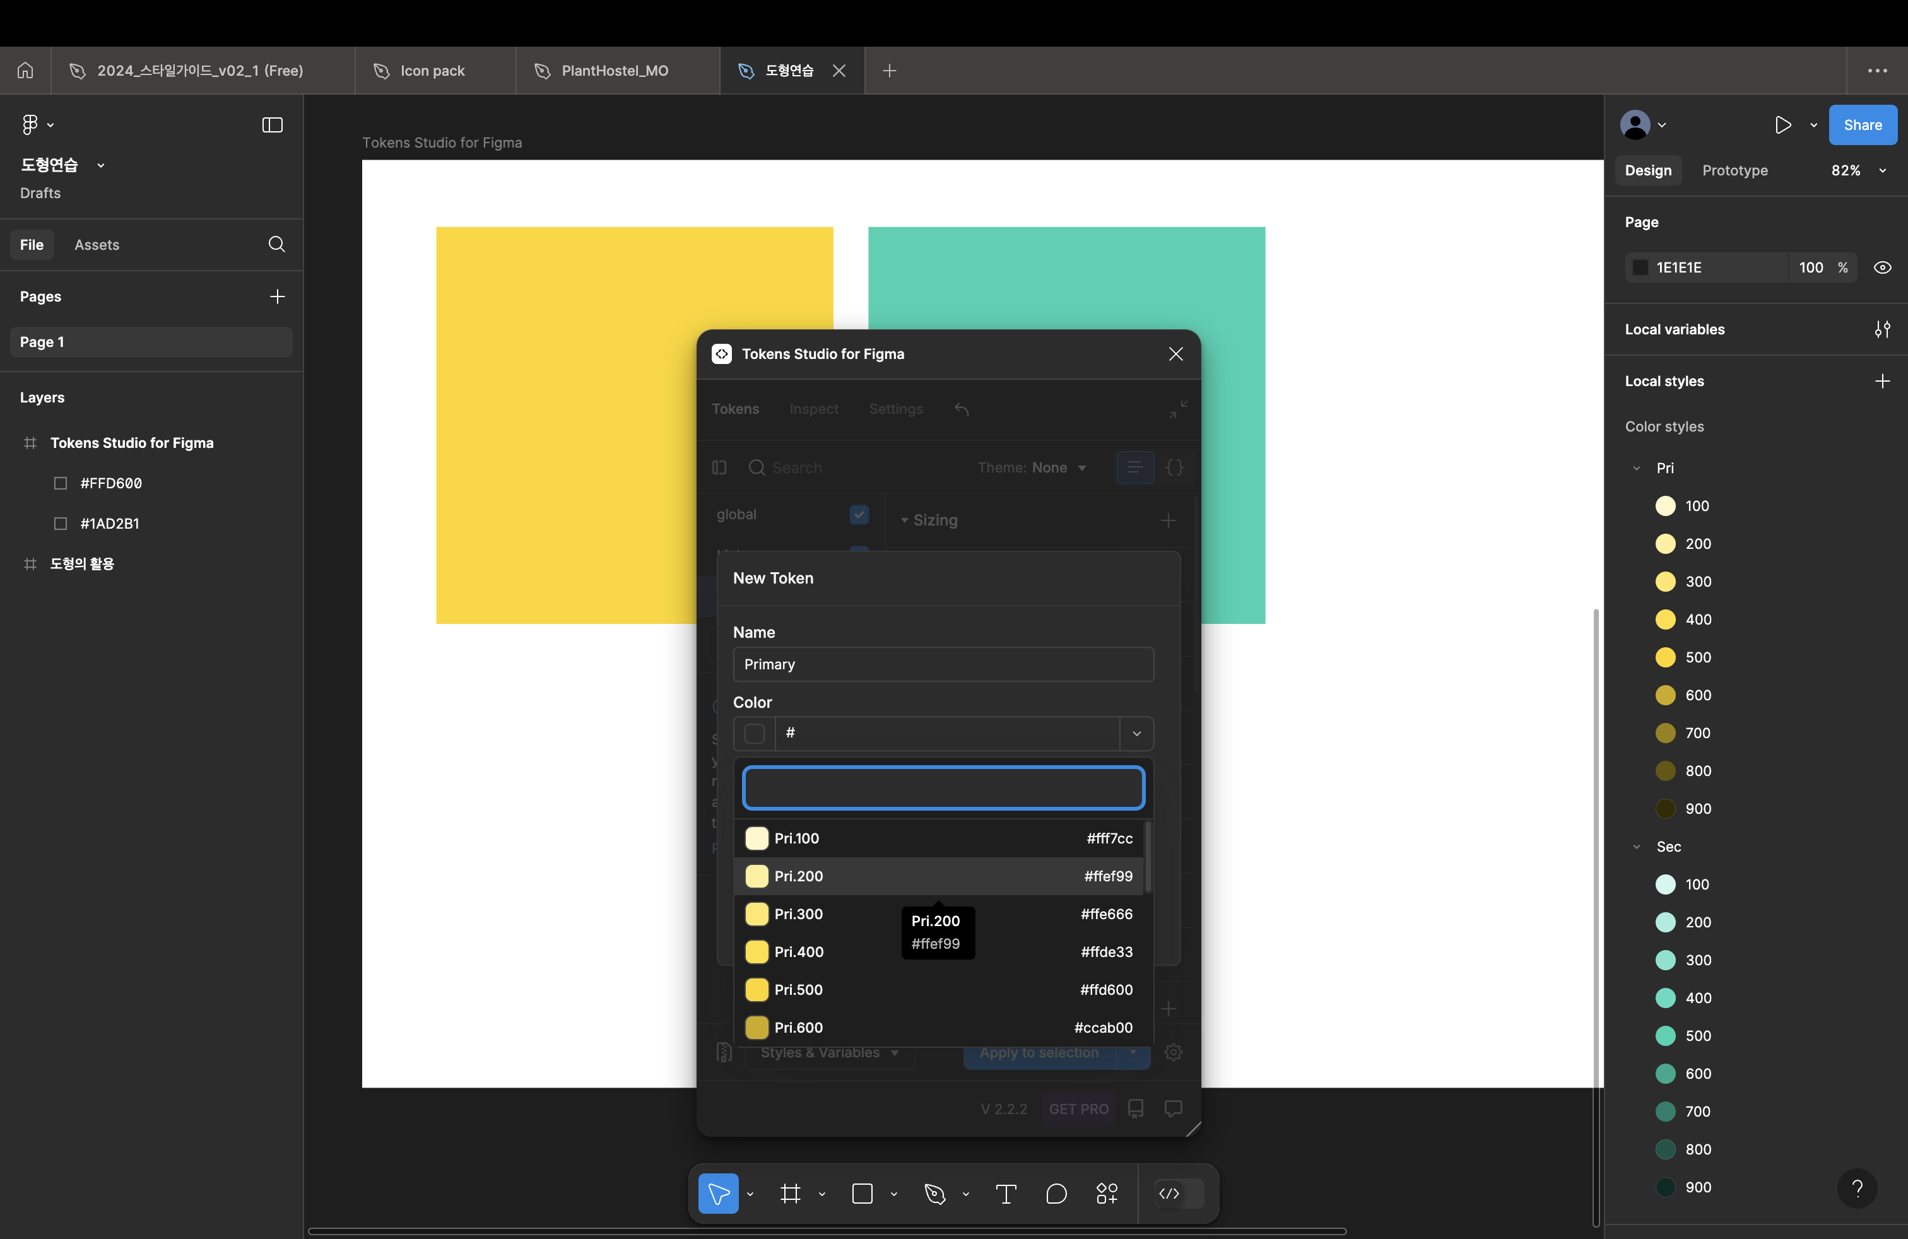Image resolution: width=1908 pixels, height=1239 pixels.
Task: Select the Sec 500 color style
Action: (x=1697, y=1036)
